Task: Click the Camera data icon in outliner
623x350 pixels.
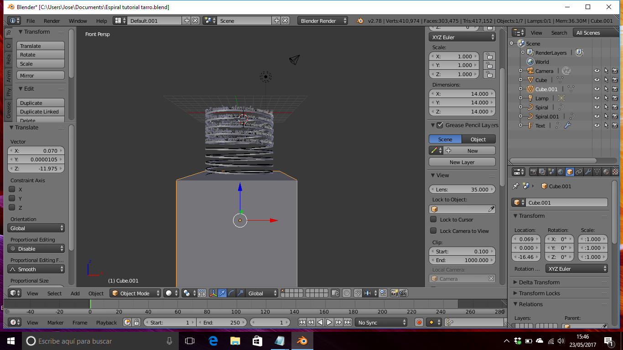Action: [x=566, y=71]
